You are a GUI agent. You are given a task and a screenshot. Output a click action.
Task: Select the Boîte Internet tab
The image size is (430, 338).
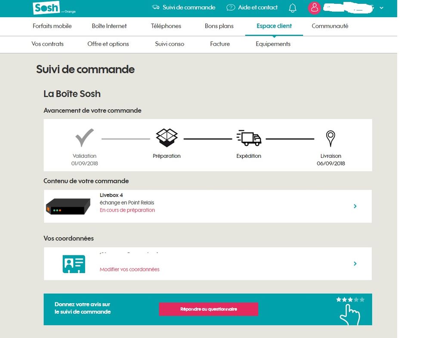109,26
